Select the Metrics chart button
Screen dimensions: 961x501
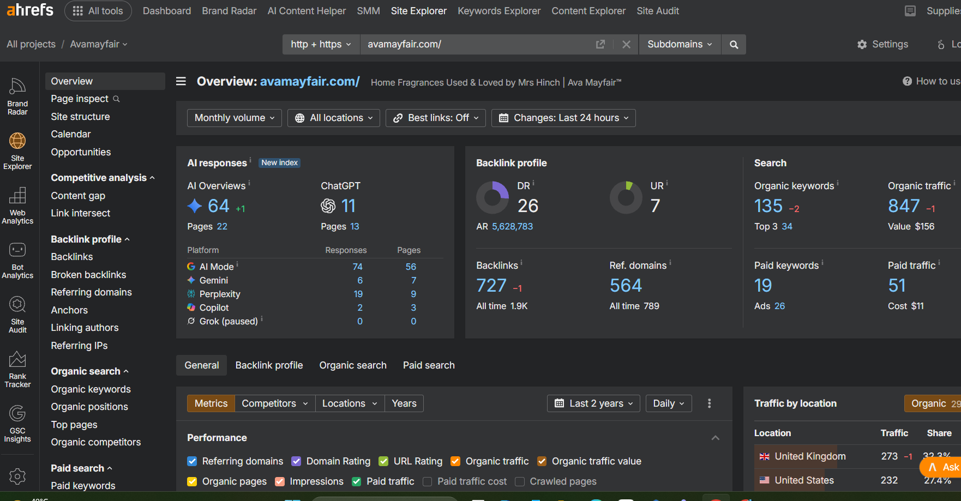pyautogui.click(x=211, y=403)
